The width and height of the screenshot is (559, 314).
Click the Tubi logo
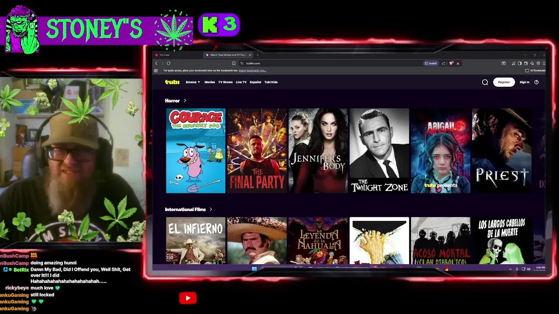coord(172,82)
